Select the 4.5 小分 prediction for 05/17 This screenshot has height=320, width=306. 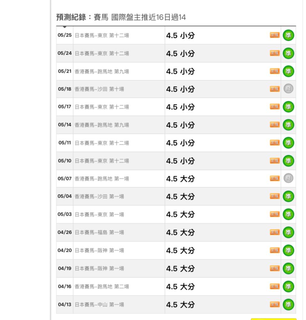[x=180, y=107]
